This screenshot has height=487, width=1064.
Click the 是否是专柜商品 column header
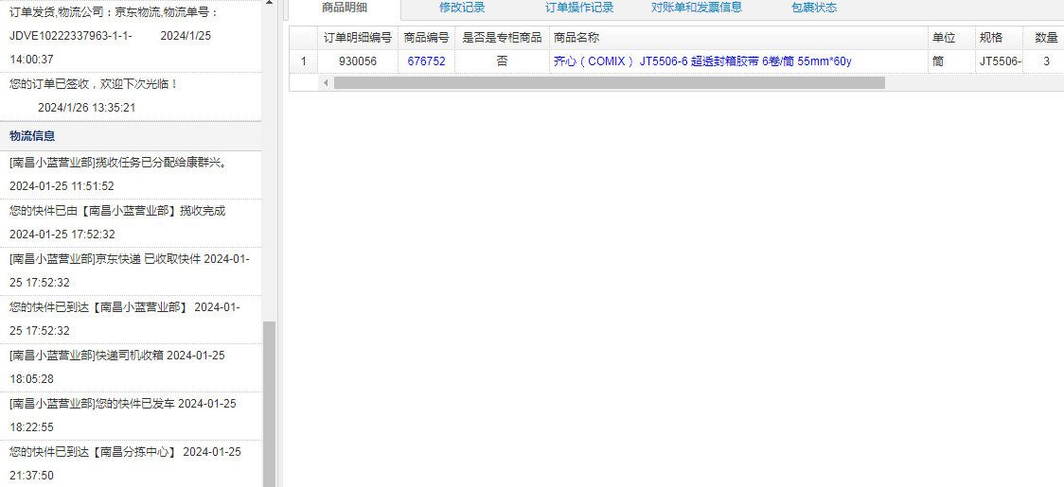click(x=502, y=38)
